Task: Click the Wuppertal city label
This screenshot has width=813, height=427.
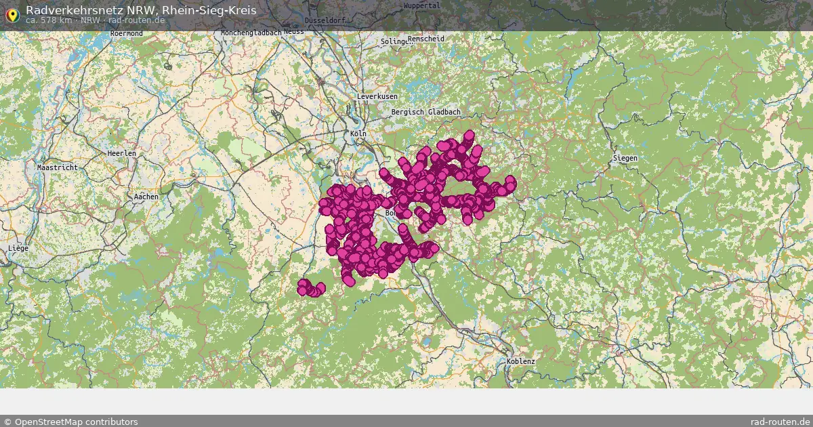Action: pyautogui.click(x=422, y=5)
